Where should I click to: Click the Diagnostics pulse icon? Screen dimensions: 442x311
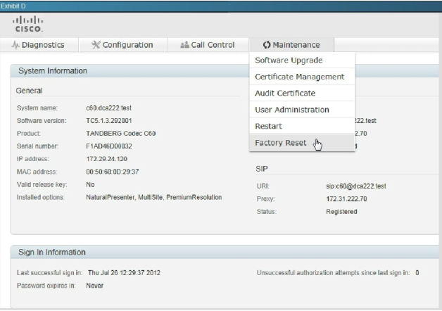tap(15, 45)
